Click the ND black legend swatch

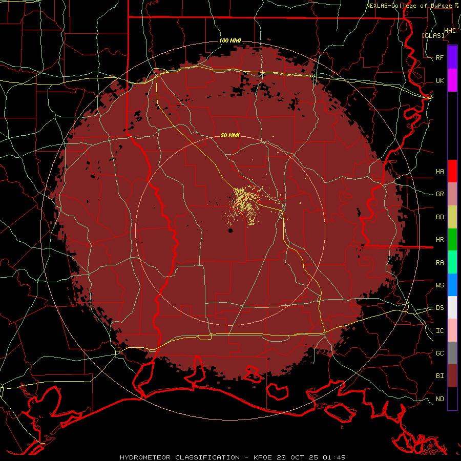click(x=452, y=399)
